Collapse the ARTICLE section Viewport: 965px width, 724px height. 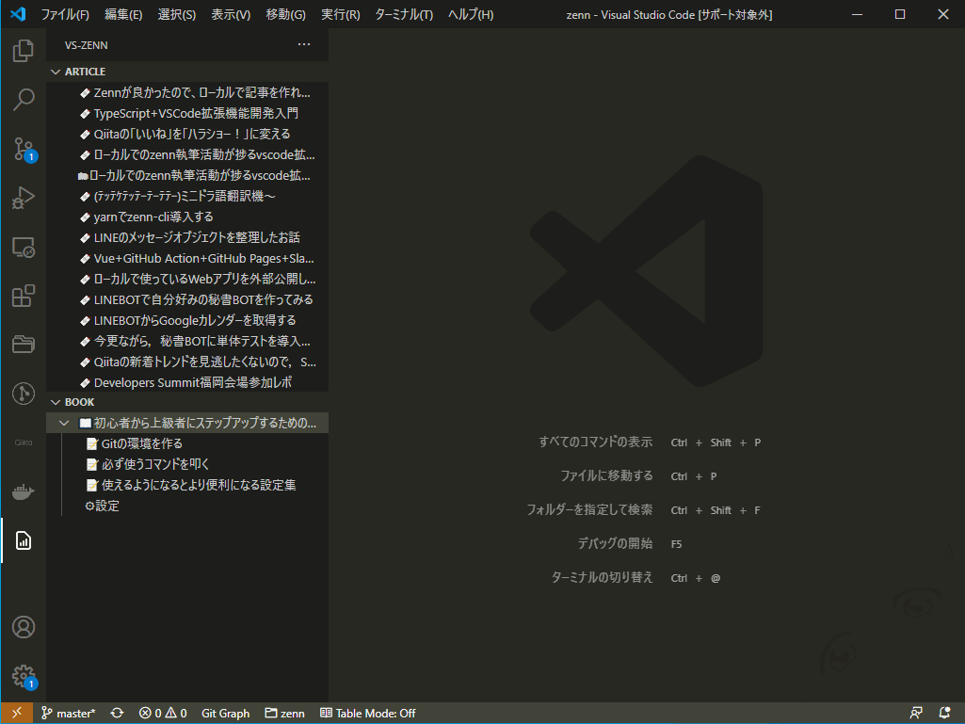(187, 72)
